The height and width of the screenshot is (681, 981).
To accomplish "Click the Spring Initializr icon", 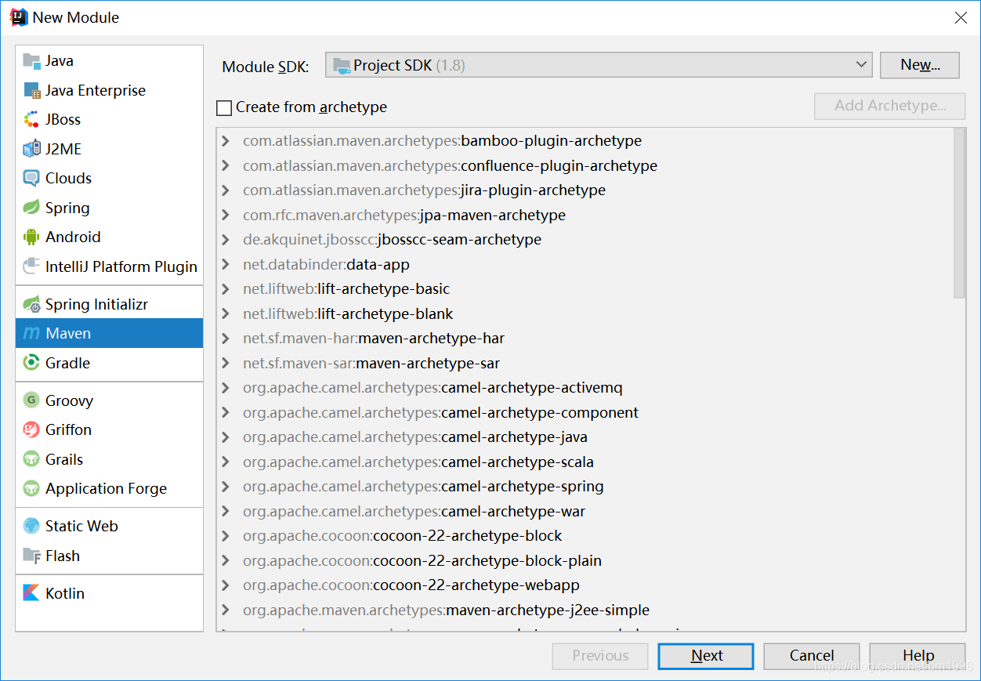I will tap(31, 304).
